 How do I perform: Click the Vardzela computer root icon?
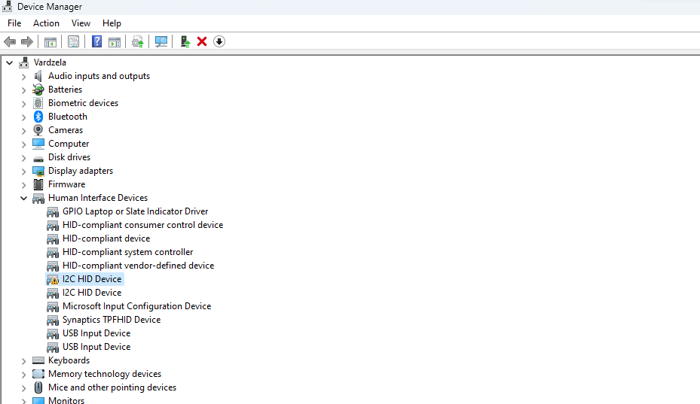pos(24,62)
